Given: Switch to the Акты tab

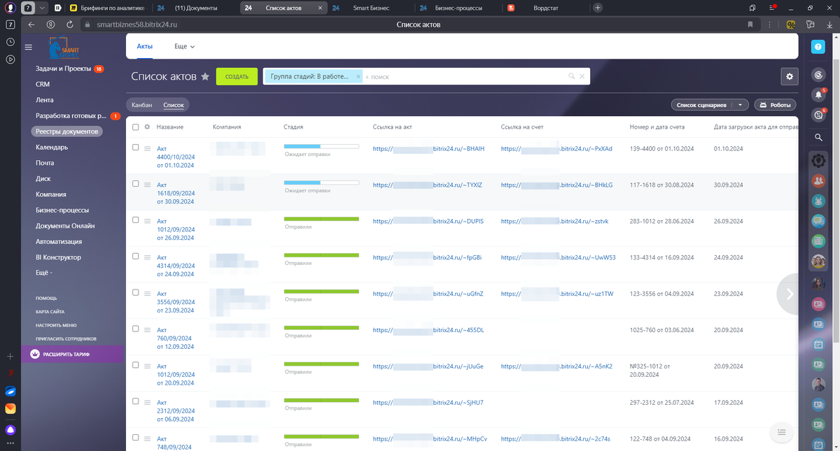Looking at the screenshot, I should point(145,45).
